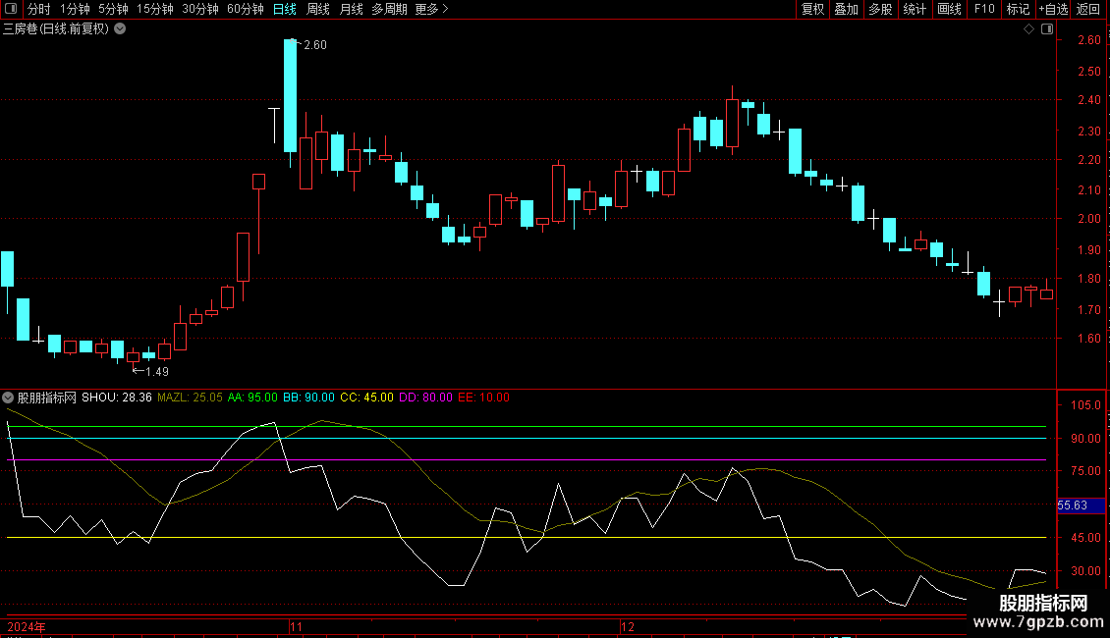Click the 1.49 low price annotation
Viewport: 1110px width, 638px height.
(157, 371)
